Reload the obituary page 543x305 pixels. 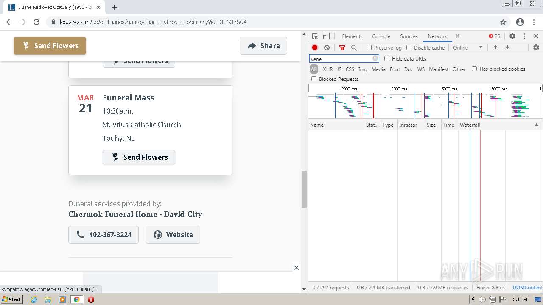click(36, 22)
